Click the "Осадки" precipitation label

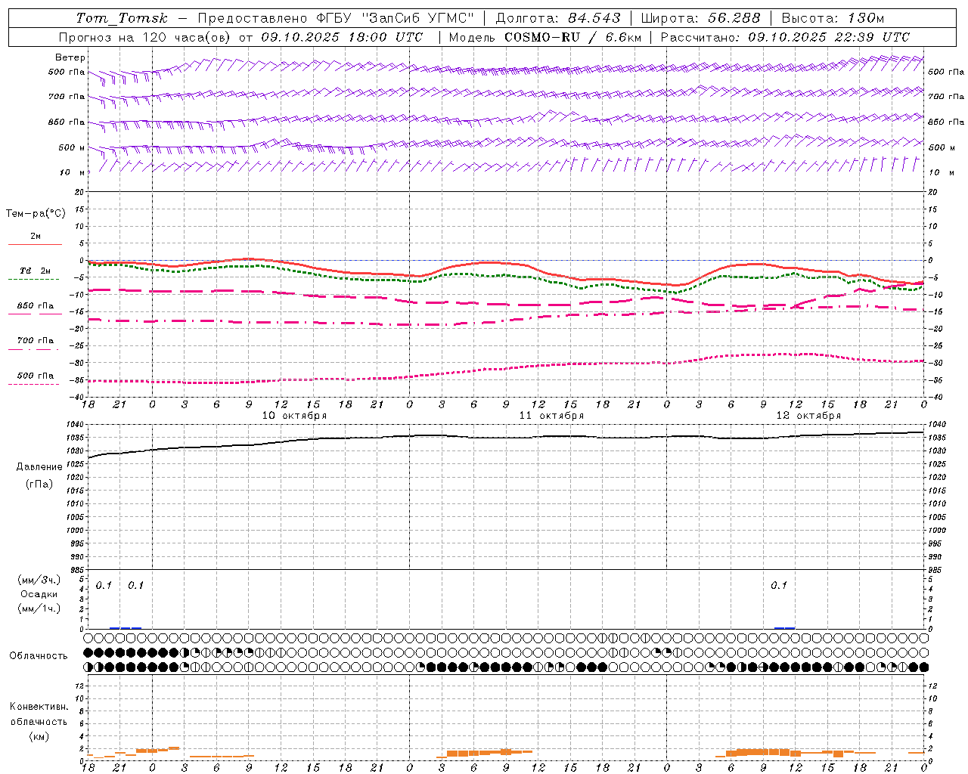(39, 594)
